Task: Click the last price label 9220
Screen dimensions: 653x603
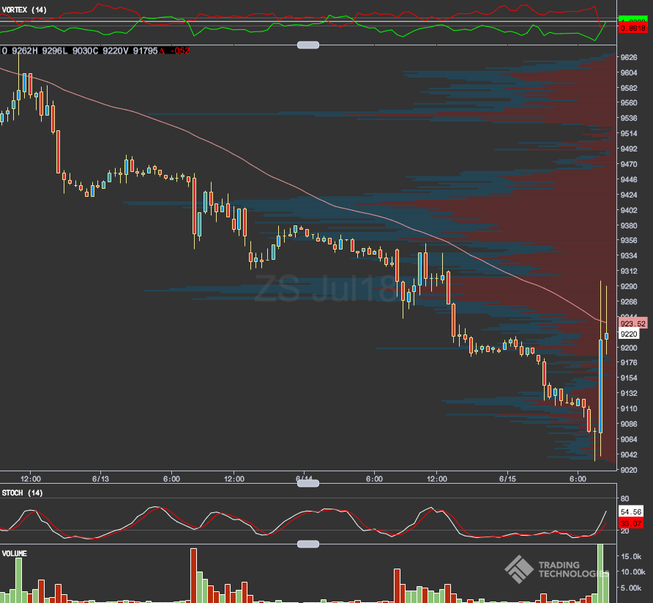Action: click(x=629, y=334)
